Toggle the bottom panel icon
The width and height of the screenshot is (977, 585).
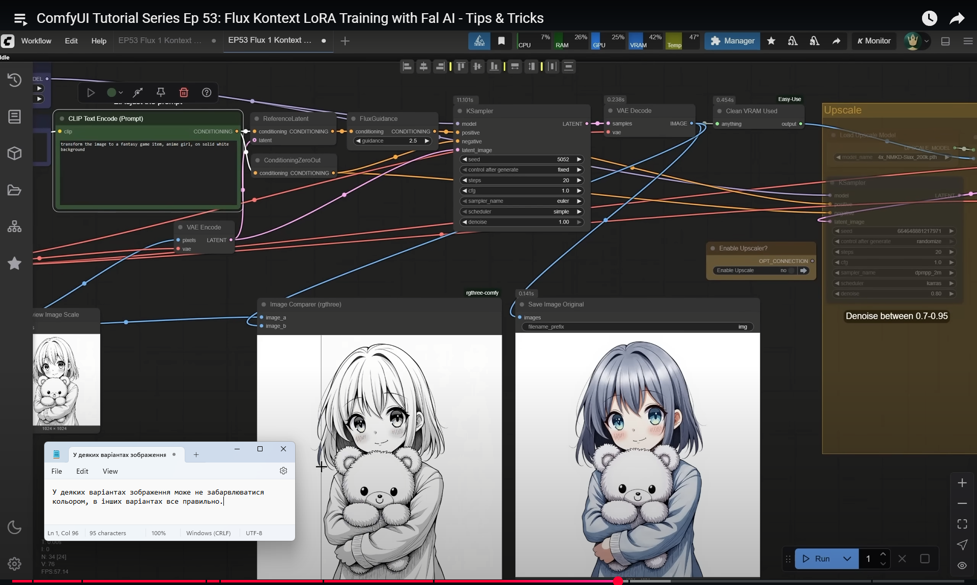945,41
